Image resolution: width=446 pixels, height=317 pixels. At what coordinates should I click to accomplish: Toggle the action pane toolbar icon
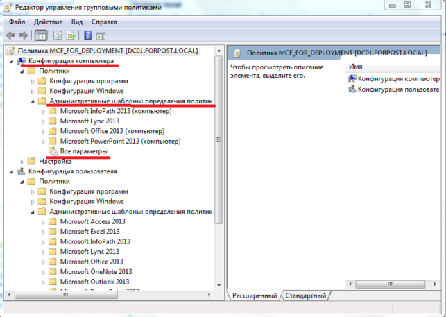tap(101, 36)
